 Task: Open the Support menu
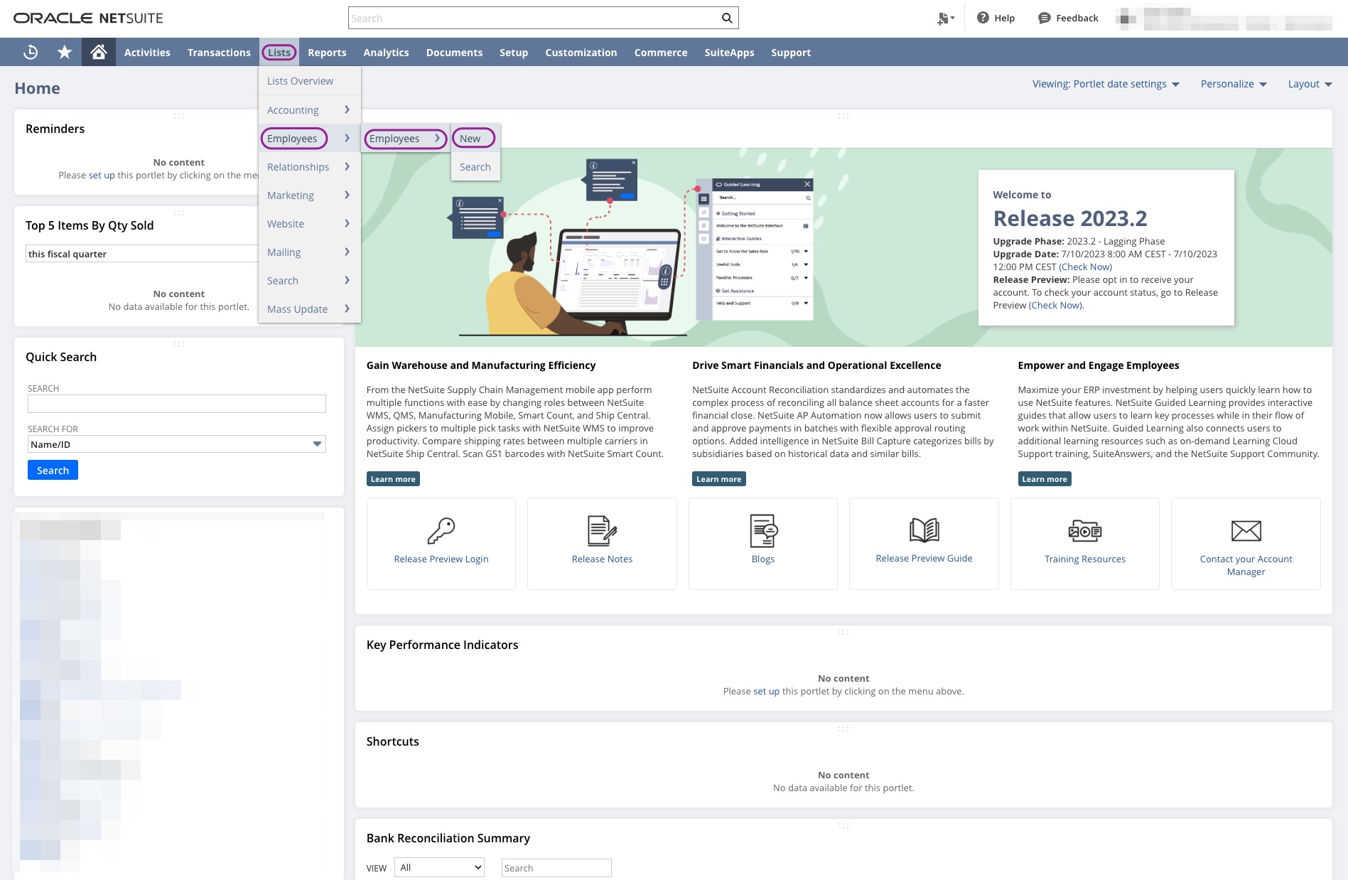[791, 52]
